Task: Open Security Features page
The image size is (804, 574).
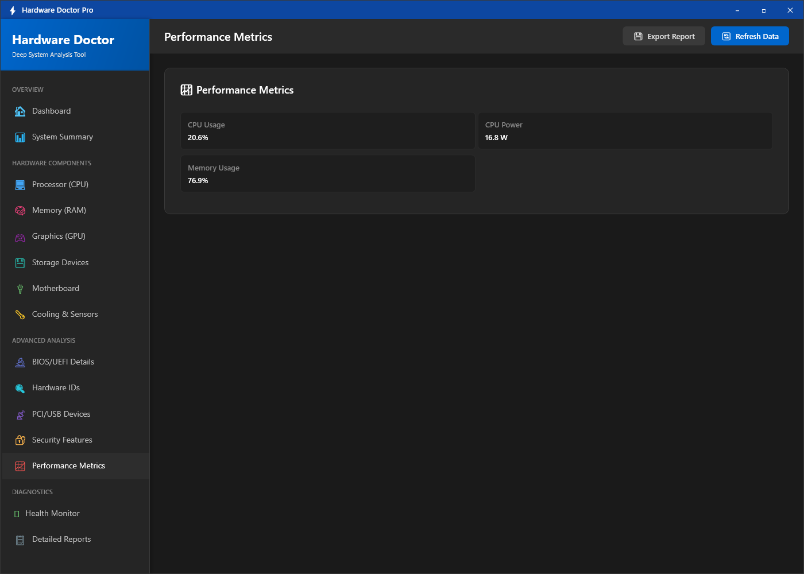Action: coord(75,440)
